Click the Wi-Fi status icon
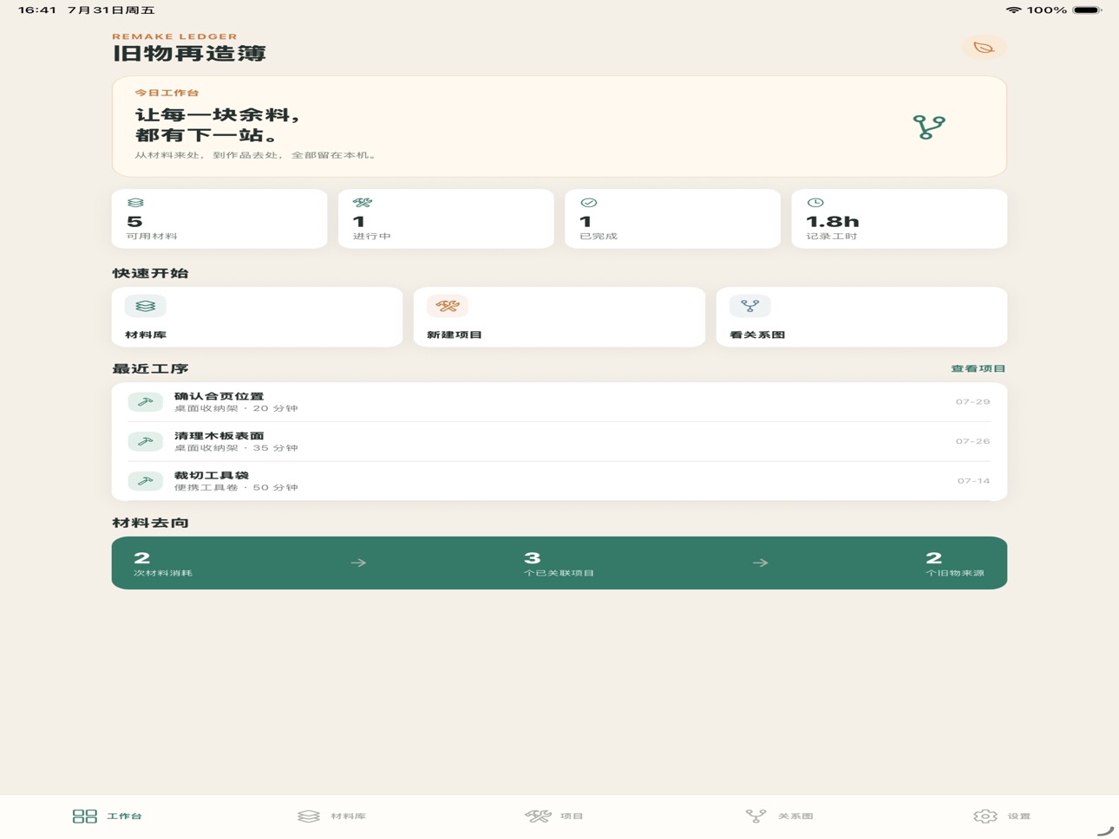Image resolution: width=1119 pixels, height=839 pixels. (1013, 10)
